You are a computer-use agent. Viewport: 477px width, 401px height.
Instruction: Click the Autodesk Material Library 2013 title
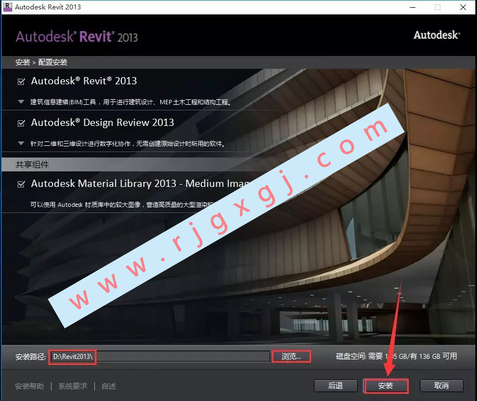point(140,184)
